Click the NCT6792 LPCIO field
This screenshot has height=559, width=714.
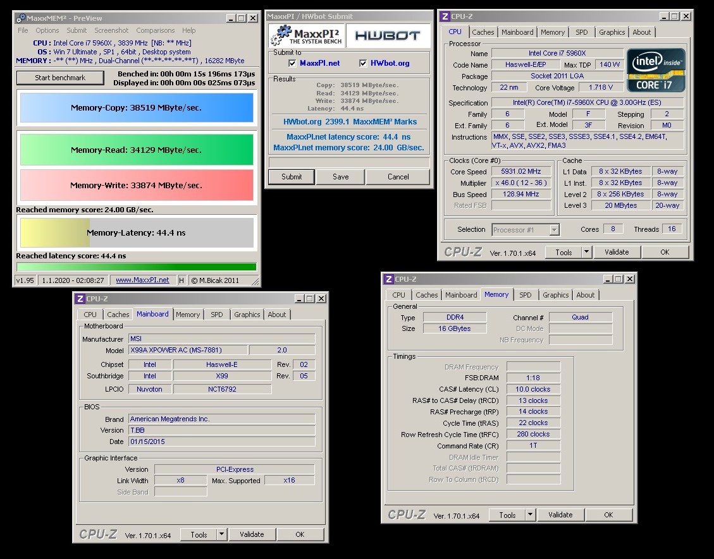click(222, 389)
